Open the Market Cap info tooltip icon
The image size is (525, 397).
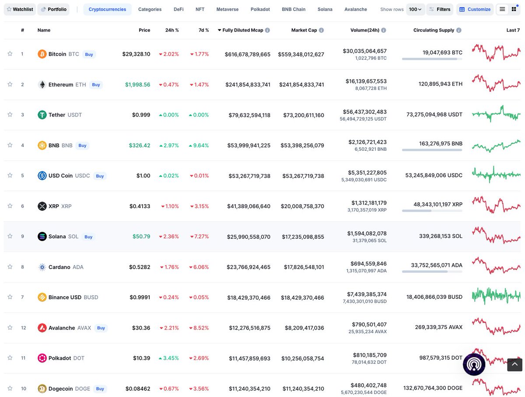coord(321,30)
